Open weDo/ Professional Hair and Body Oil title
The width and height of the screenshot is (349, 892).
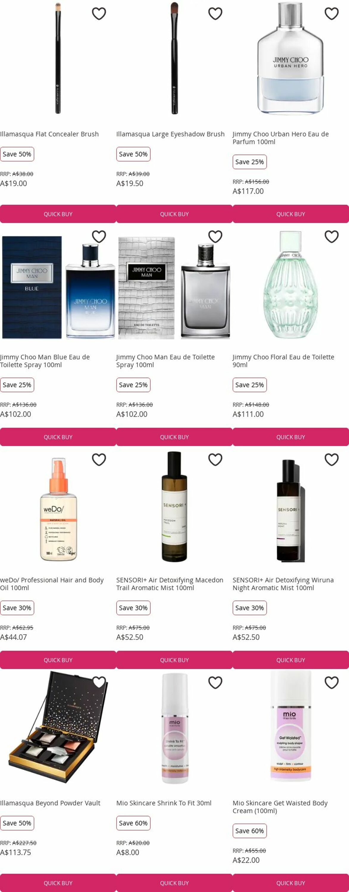(x=52, y=584)
